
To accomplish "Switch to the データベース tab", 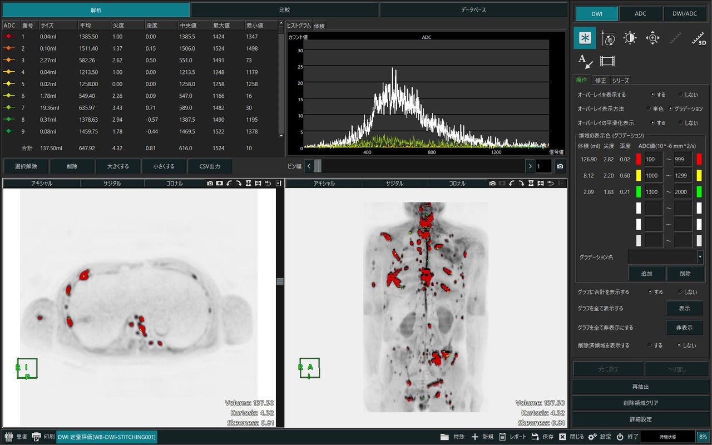I will coord(474,10).
